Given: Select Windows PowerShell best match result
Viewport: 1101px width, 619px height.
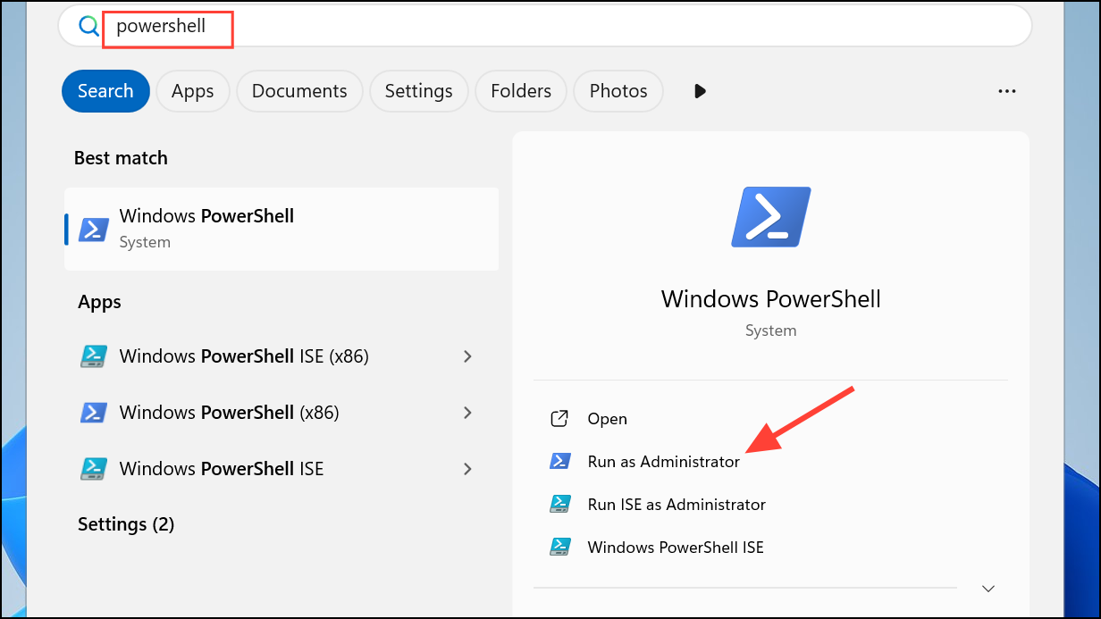Looking at the screenshot, I should point(282,229).
